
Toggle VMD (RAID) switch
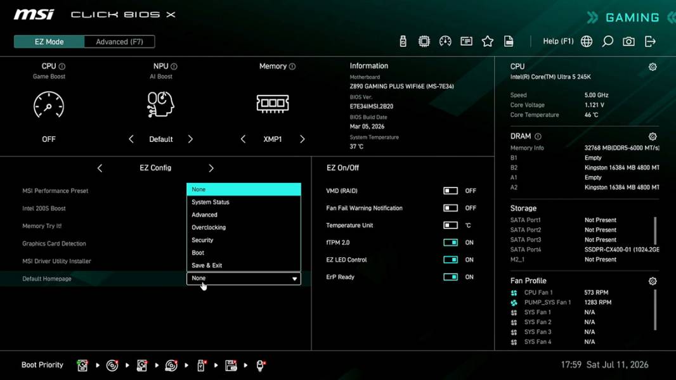click(x=450, y=191)
